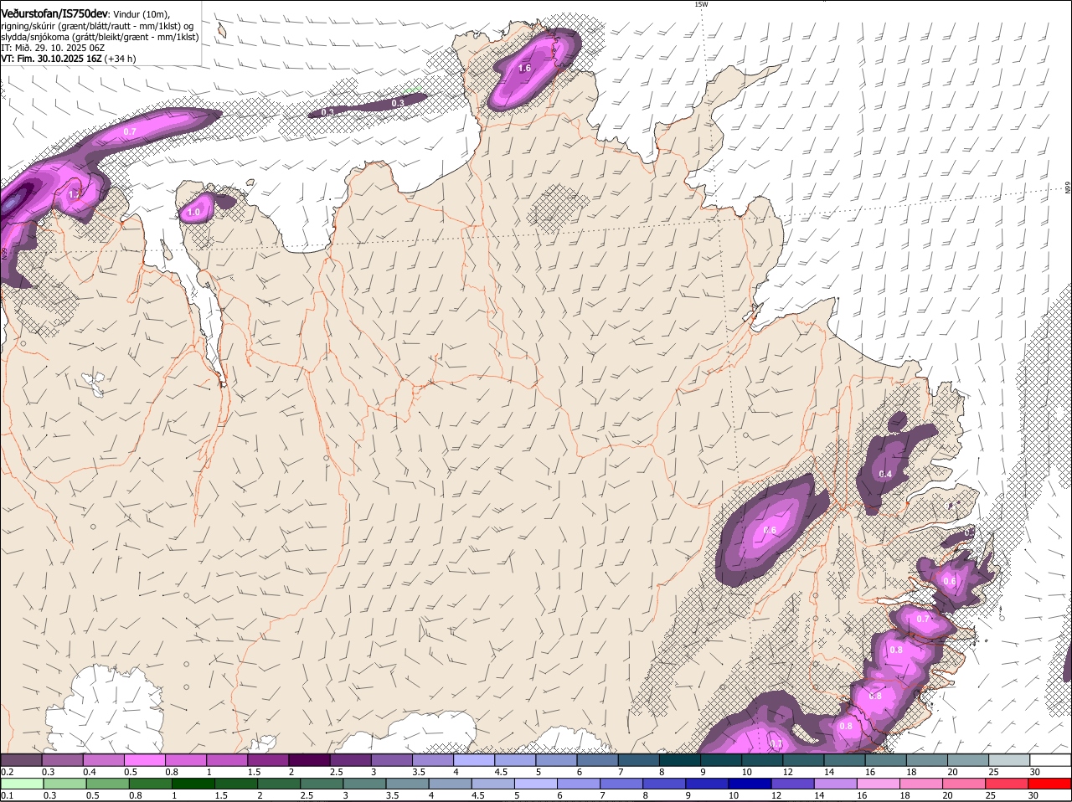Select deep blue swatch between 10 and 12 on rain scale
Image resolution: width=1072 pixels, height=802 pixels.
tap(749, 784)
